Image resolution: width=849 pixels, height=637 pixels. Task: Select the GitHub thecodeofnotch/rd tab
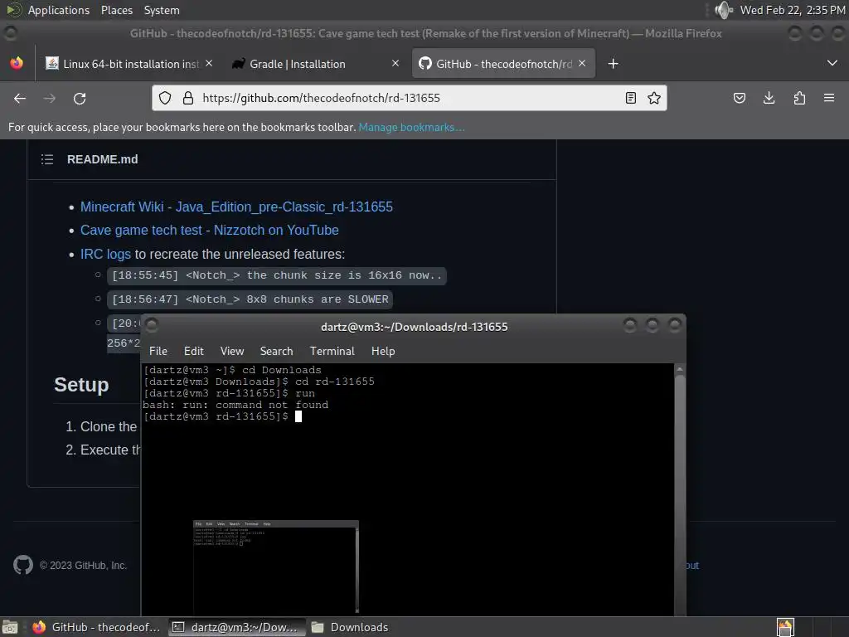tap(503, 64)
